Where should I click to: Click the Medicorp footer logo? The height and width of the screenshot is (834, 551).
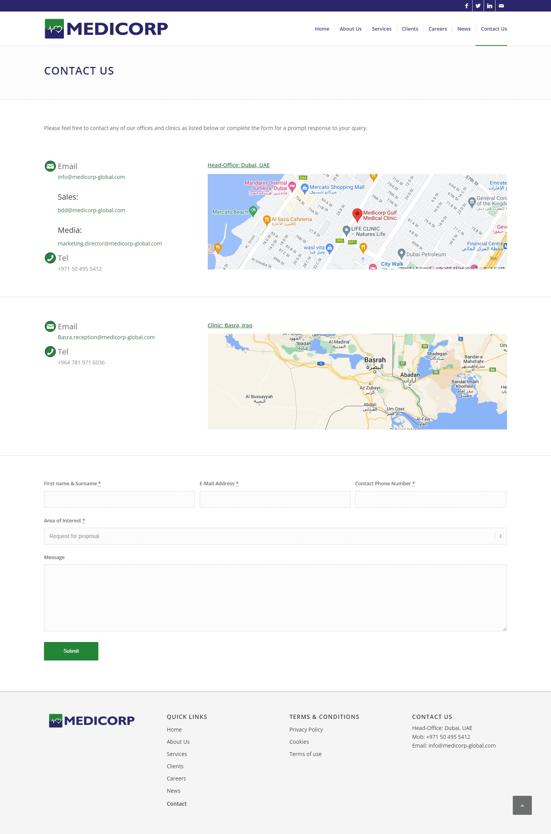point(92,720)
